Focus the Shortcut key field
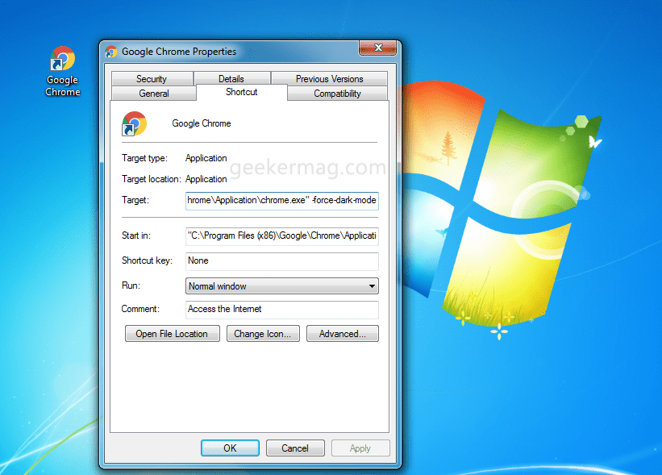Viewport: 662px width, 475px height. [282, 261]
